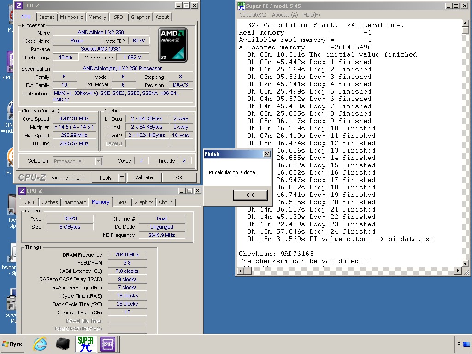Click the CPU-Z taskbar icon
Image resolution: width=472 pixels, height=354 pixels.
click(x=108, y=344)
